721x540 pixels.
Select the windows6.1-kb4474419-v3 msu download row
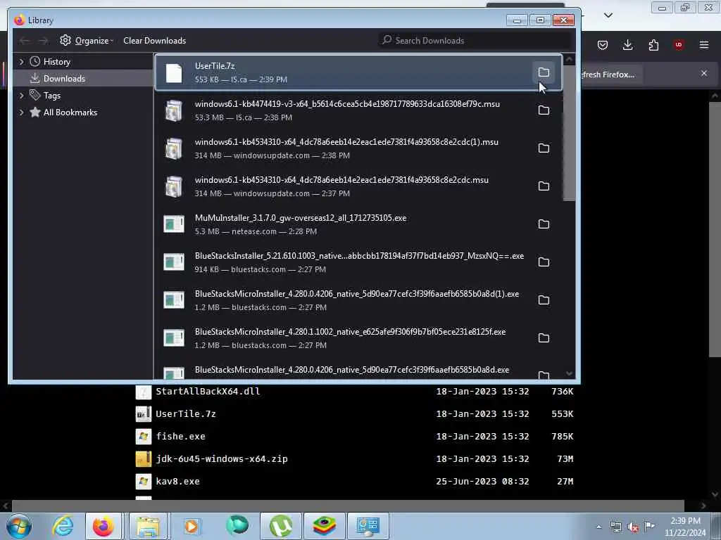pyautogui.click(x=358, y=110)
